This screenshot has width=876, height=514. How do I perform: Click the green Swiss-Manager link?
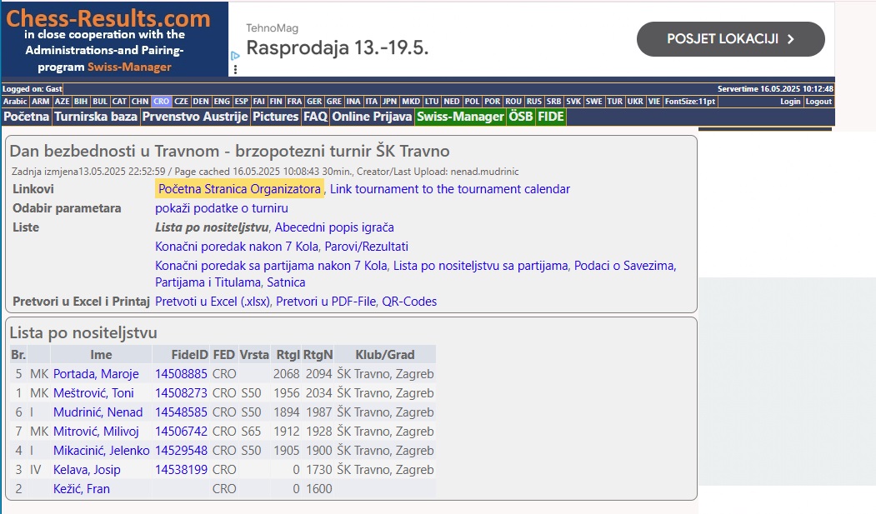[x=460, y=117]
